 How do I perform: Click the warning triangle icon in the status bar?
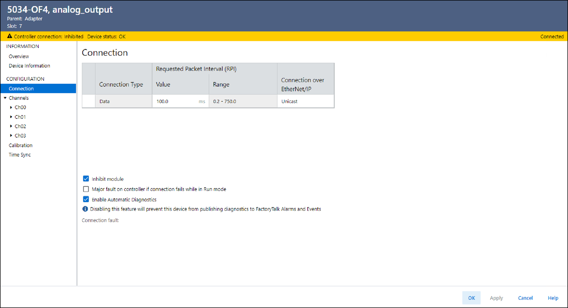coord(10,36)
